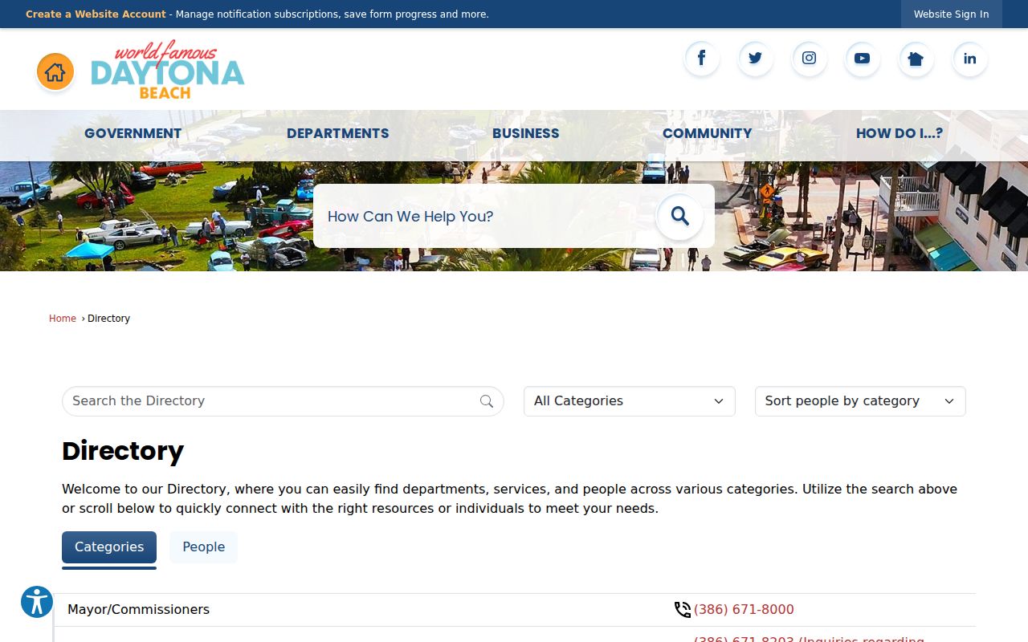Screen dimensions: 1028x642
Task: Click Create a Website Account link
Action: [96, 14]
